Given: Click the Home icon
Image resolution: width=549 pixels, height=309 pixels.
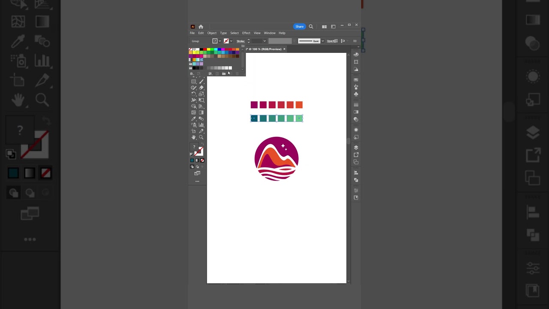Looking at the screenshot, I should 201,27.
